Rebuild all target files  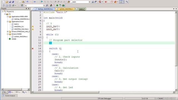point(10,6)
